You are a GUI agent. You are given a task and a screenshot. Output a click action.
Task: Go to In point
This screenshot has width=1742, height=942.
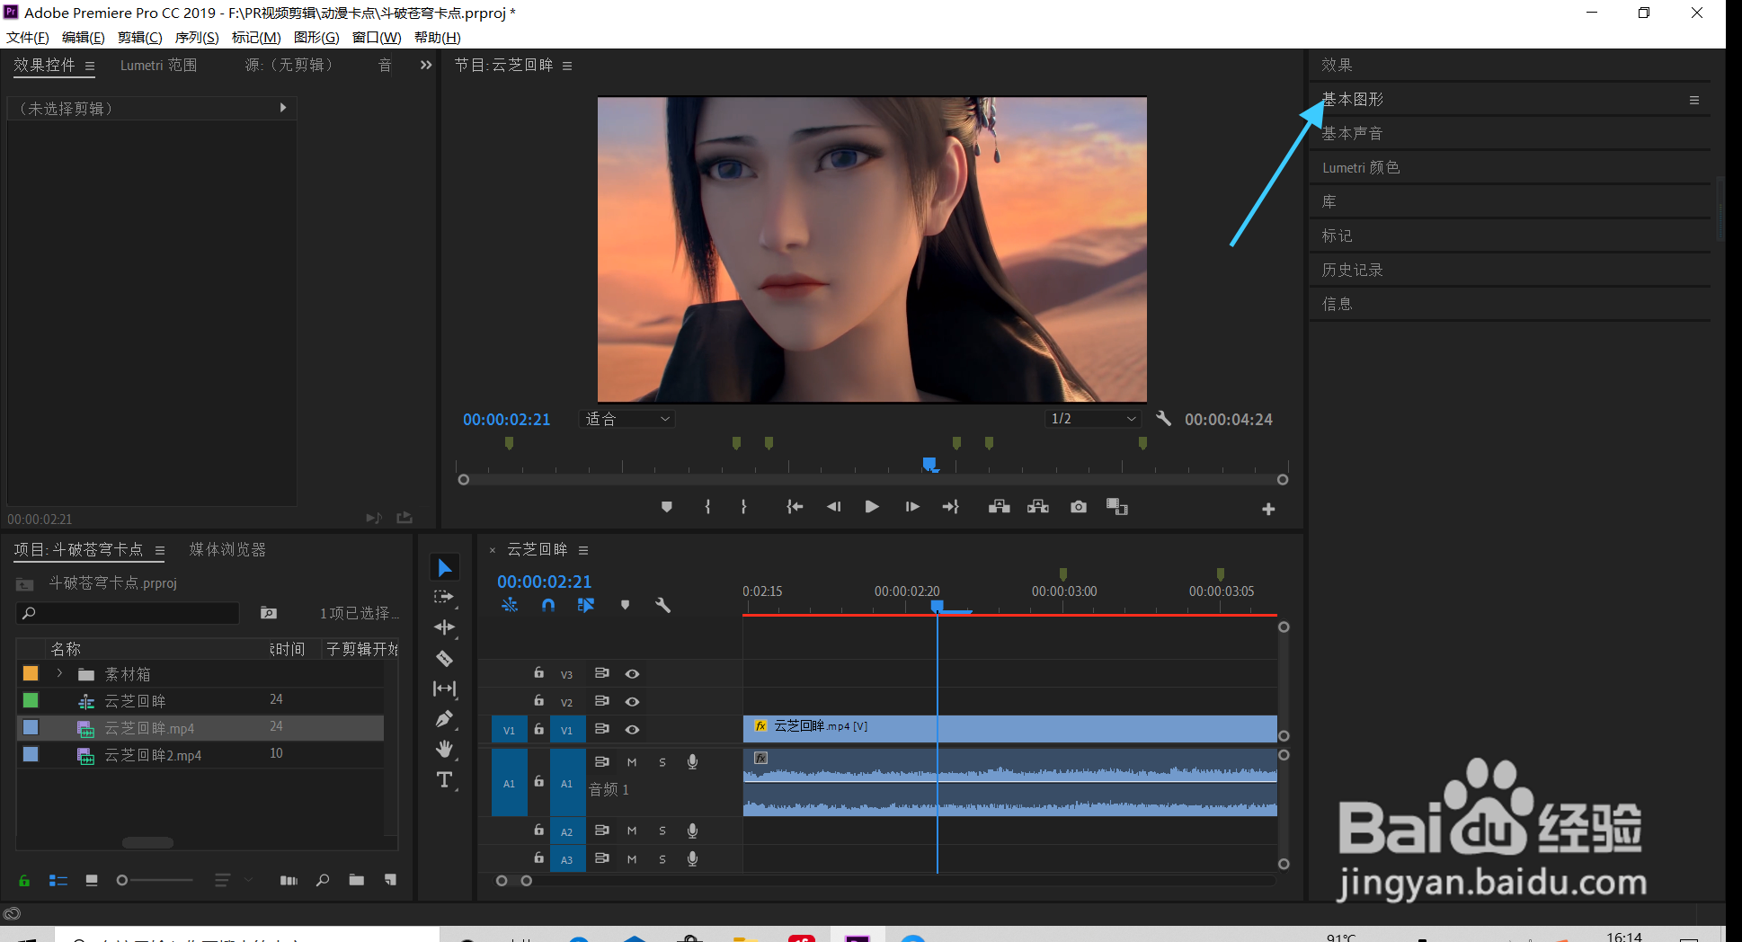click(795, 507)
